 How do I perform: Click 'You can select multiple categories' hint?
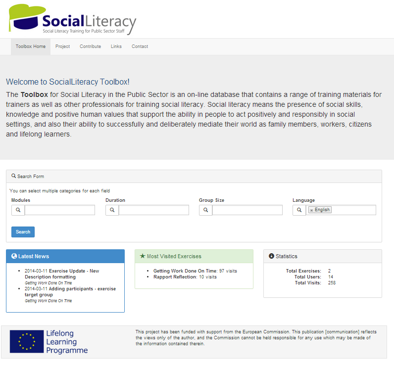[59, 191]
